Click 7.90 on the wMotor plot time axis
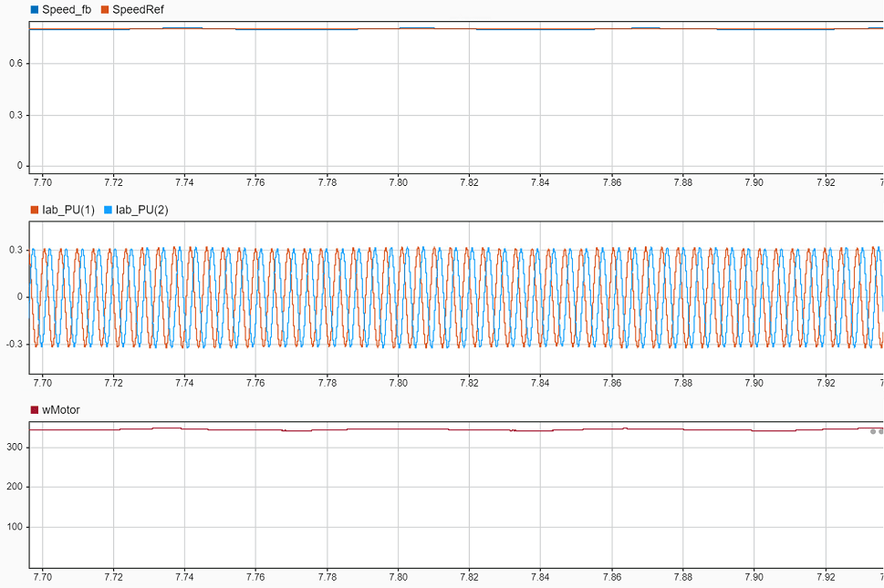This screenshot has height=588, width=884. (x=754, y=577)
